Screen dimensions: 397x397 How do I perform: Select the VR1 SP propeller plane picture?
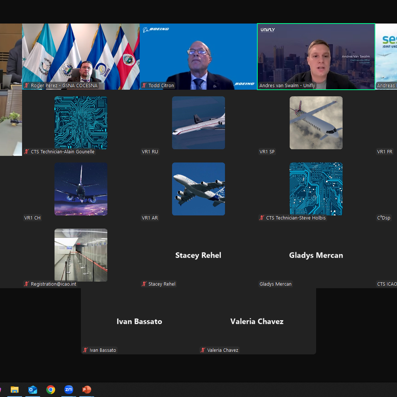[x=316, y=123]
